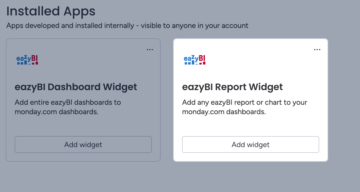Open three-dot menu on eazyBI Dashboard Widget card
Image resolution: width=360 pixels, height=192 pixels.
pyautogui.click(x=150, y=50)
